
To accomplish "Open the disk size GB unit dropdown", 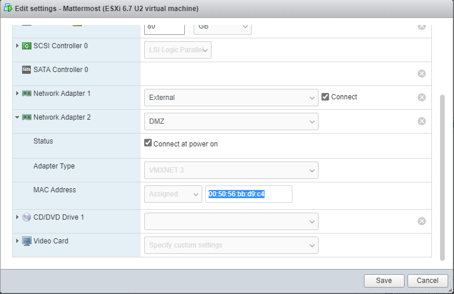I will [x=222, y=27].
